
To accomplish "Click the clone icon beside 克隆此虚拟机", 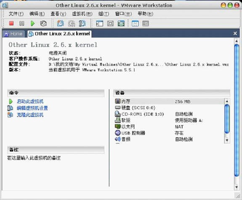I will [x=10, y=115].
